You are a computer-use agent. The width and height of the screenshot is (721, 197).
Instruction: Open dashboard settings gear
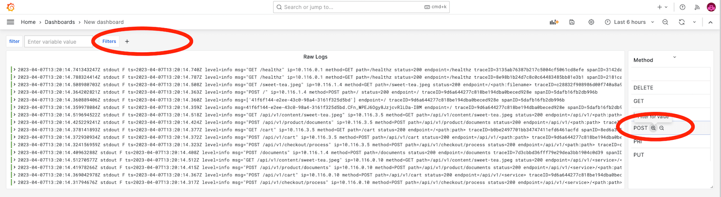(591, 22)
